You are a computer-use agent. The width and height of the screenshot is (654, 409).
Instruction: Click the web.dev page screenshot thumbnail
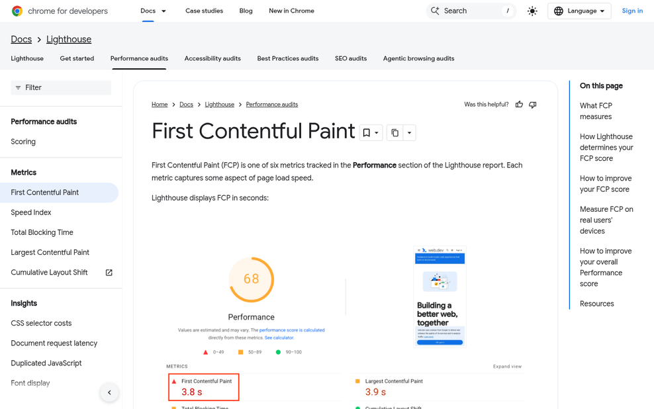point(440,296)
